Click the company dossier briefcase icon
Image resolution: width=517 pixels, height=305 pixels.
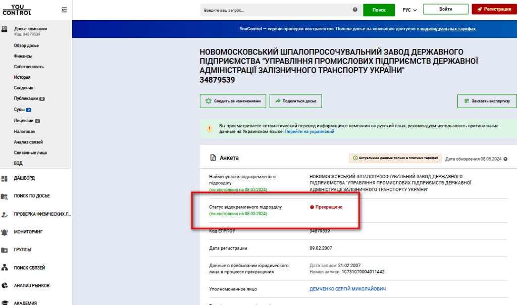(x=4, y=29)
